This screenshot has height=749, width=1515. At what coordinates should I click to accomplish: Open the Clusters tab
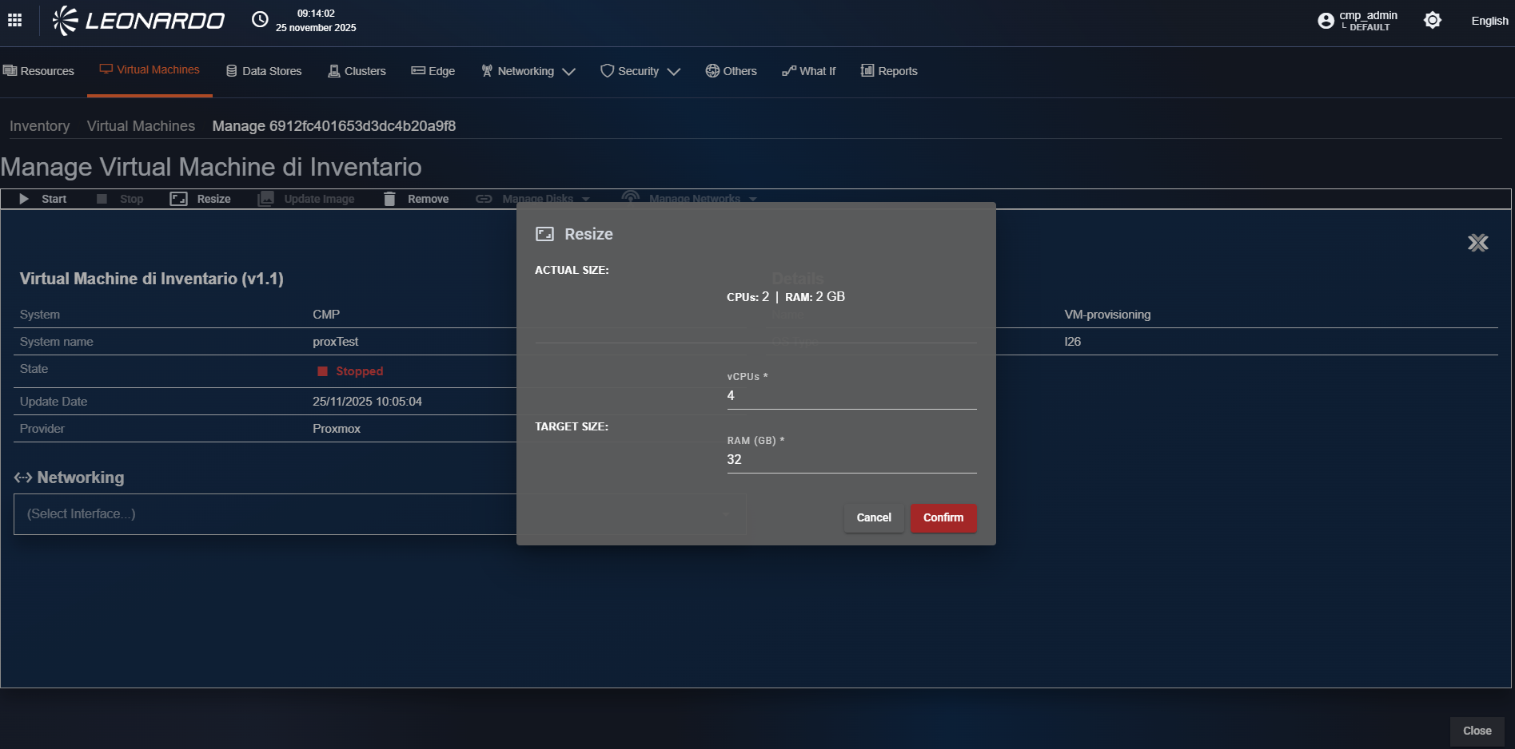357,71
